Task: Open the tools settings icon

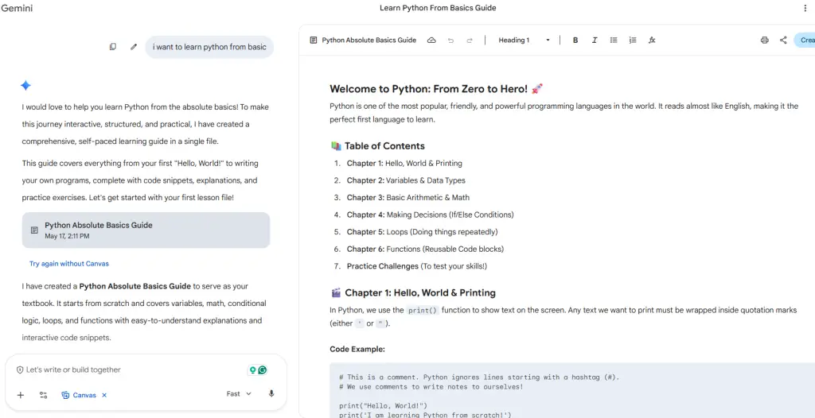Action: point(43,395)
